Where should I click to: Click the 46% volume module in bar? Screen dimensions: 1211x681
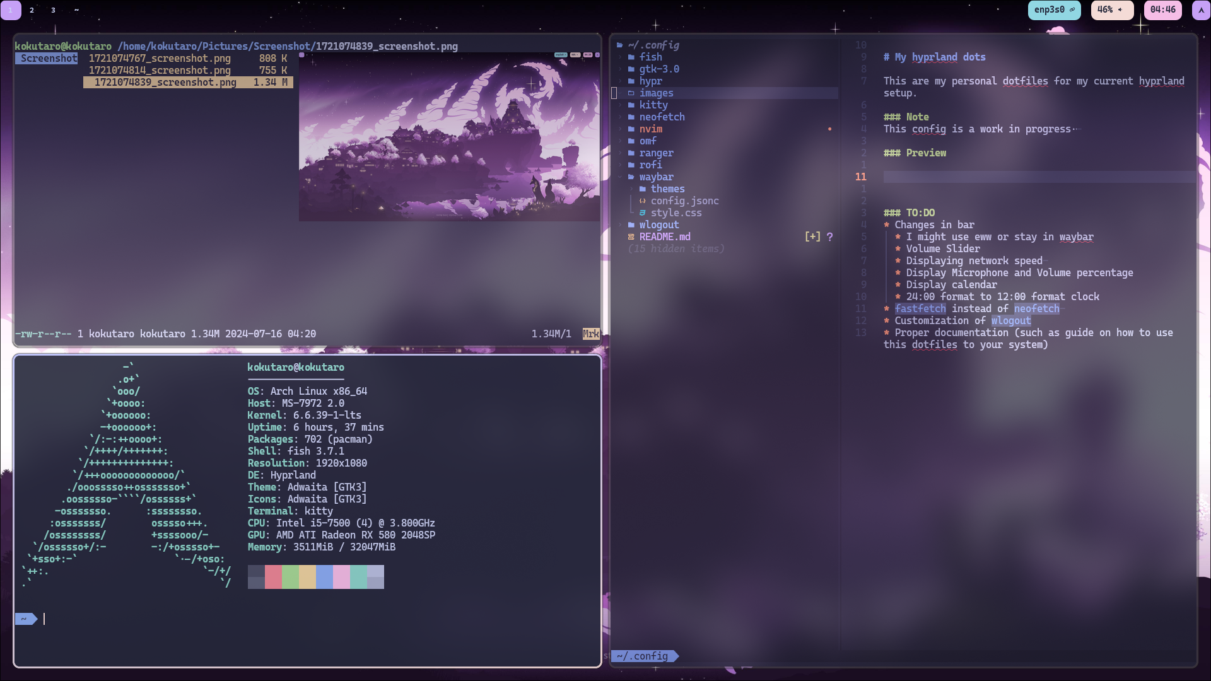pos(1111,10)
